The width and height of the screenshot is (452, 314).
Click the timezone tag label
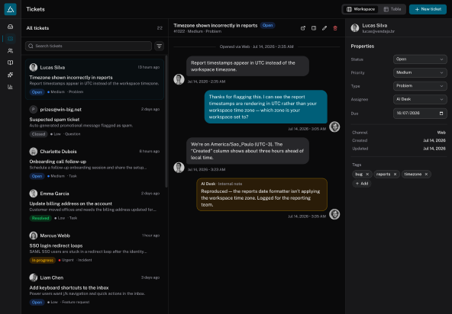click(x=413, y=174)
